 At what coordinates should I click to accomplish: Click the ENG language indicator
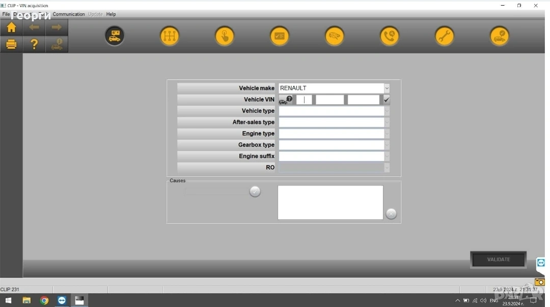coord(494,300)
